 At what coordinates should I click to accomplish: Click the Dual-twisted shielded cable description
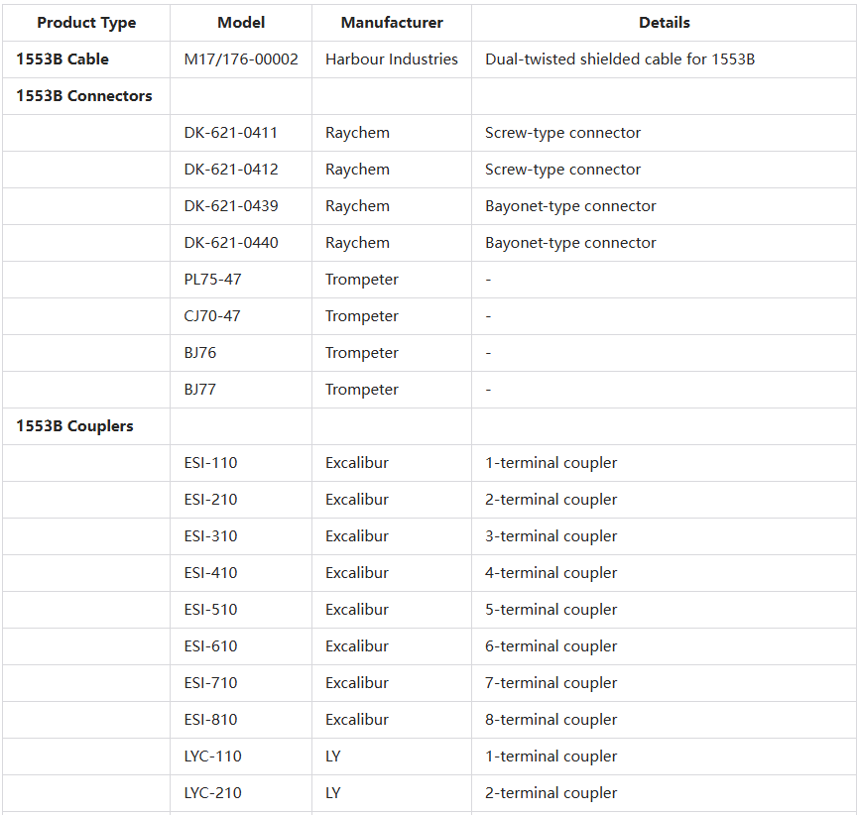tap(620, 59)
